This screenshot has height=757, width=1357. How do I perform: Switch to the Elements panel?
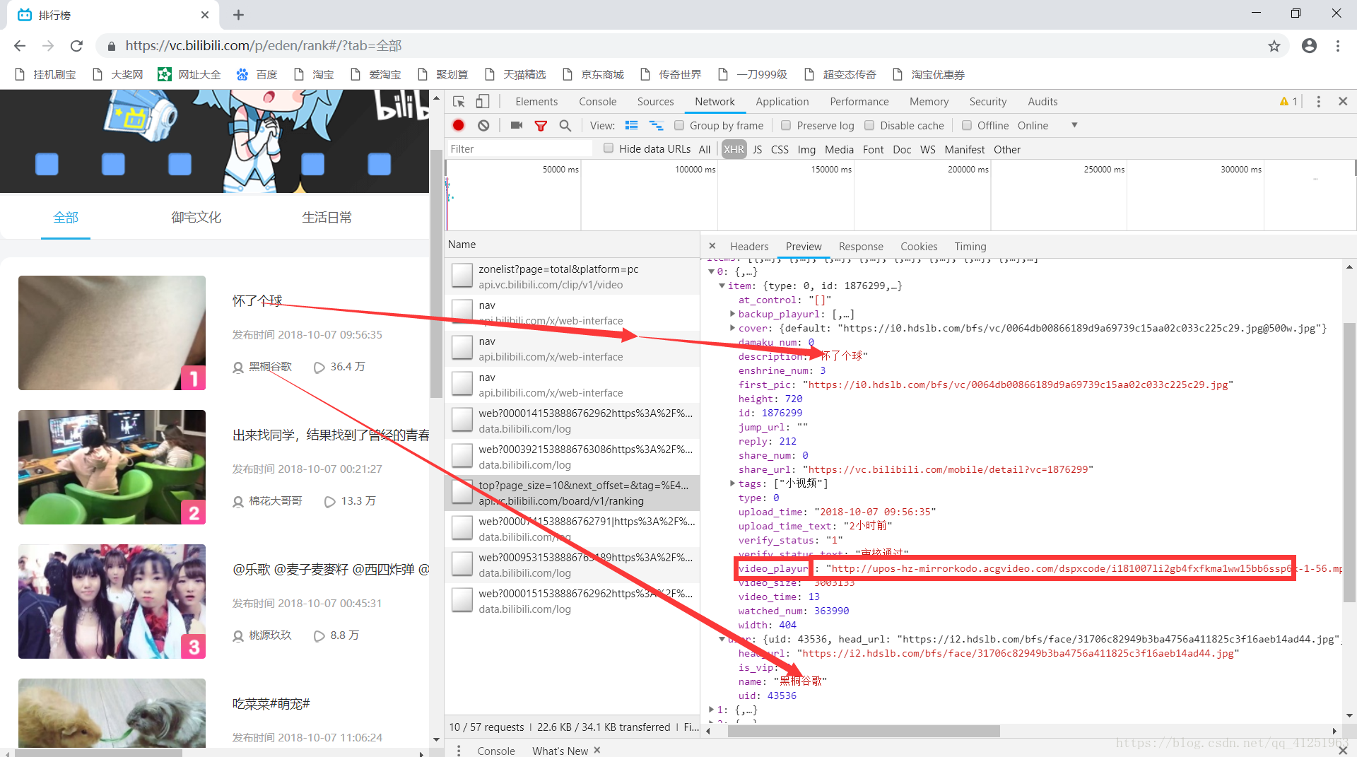[536, 102]
